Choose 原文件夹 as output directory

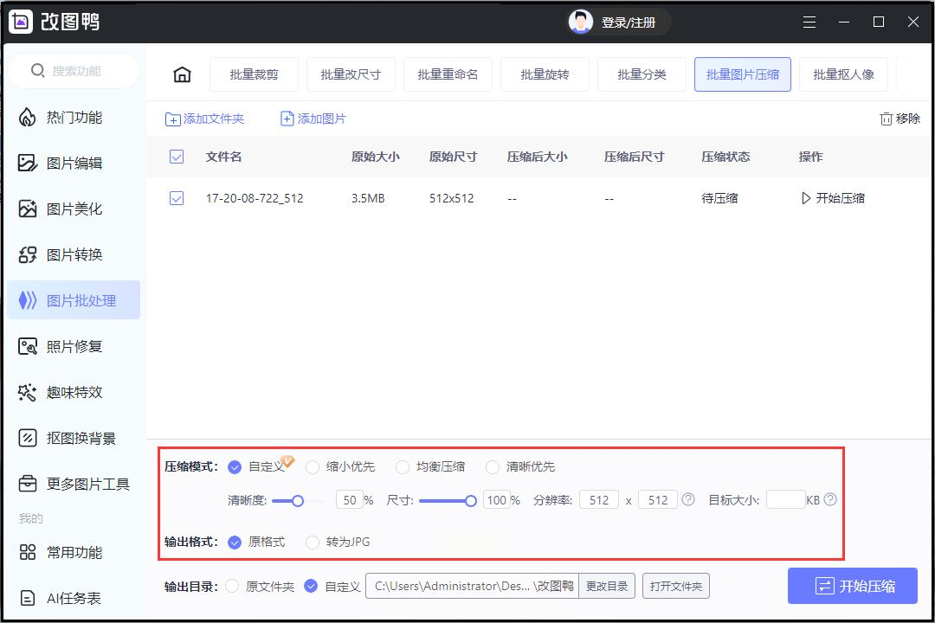click(232, 586)
